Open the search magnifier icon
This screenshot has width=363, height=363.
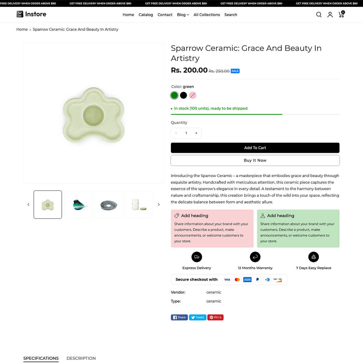click(x=319, y=15)
